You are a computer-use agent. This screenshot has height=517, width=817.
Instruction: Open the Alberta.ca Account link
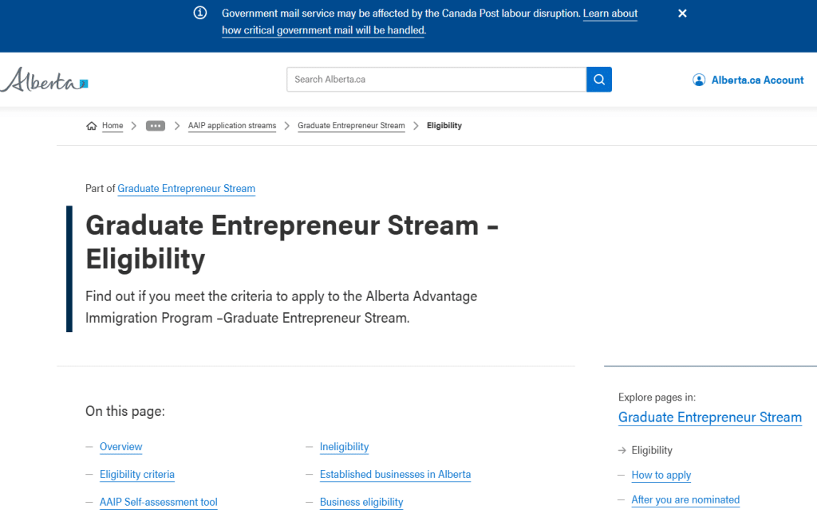757,80
